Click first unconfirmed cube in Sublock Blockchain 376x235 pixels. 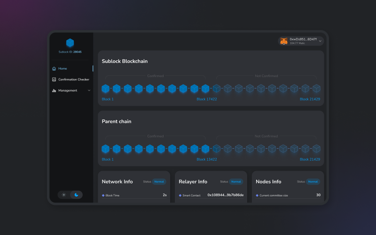[217, 88]
